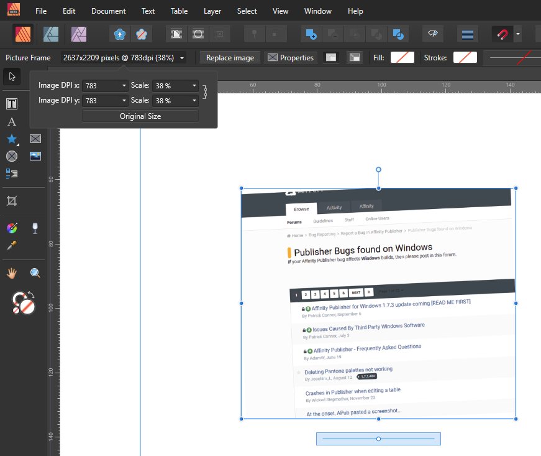Open the Window menu
The image size is (541, 456).
[318, 11]
